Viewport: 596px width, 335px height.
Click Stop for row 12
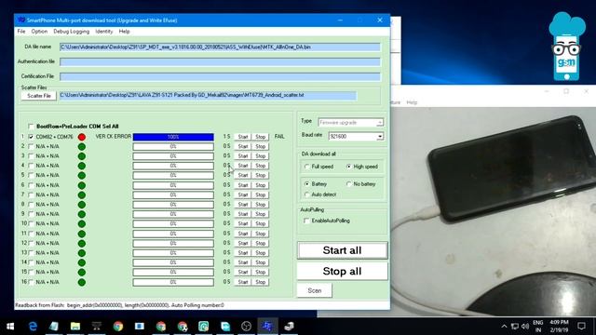[x=261, y=243]
